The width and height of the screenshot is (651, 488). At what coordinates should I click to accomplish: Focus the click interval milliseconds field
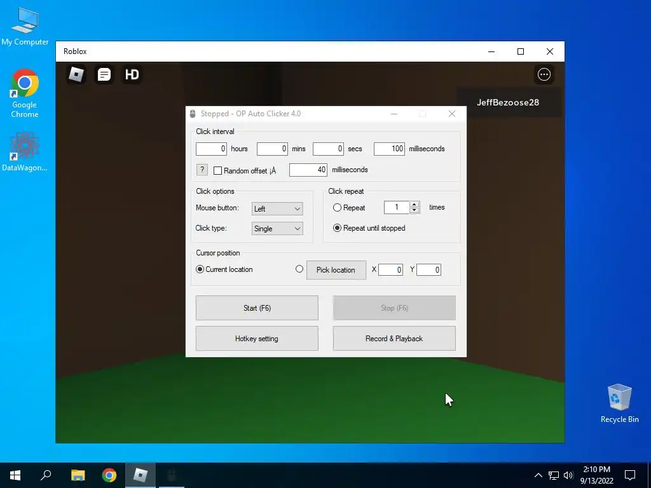point(390,149)
